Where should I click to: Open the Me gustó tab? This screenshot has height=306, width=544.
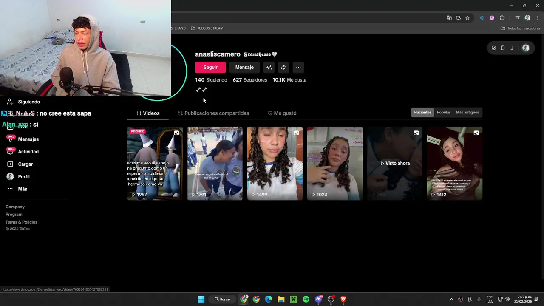point(282,113)
